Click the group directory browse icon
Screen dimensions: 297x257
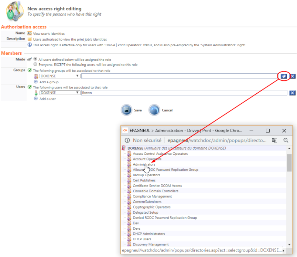pos(283,76)
